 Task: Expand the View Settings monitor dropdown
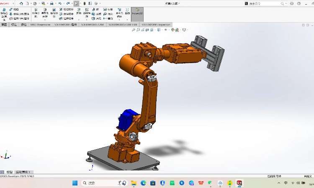184,30
